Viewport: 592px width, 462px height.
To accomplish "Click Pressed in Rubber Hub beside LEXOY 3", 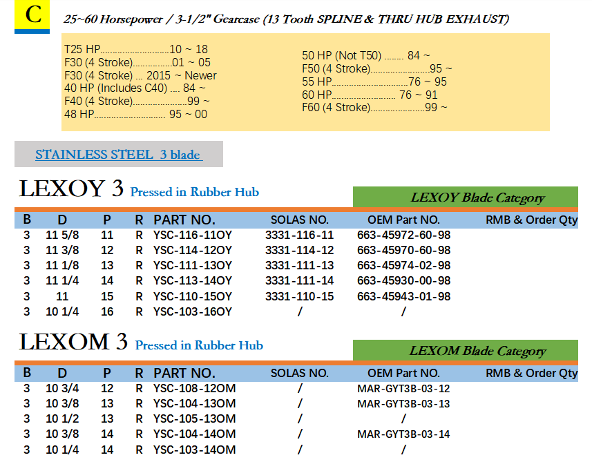I will (x=195, y=192).
